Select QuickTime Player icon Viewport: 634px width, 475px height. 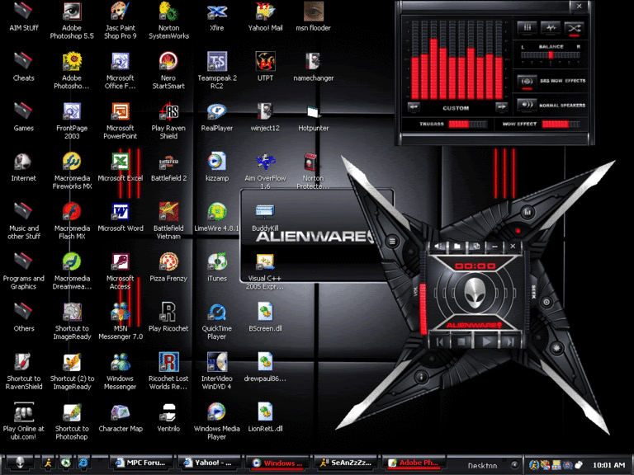tap(217, 321)
